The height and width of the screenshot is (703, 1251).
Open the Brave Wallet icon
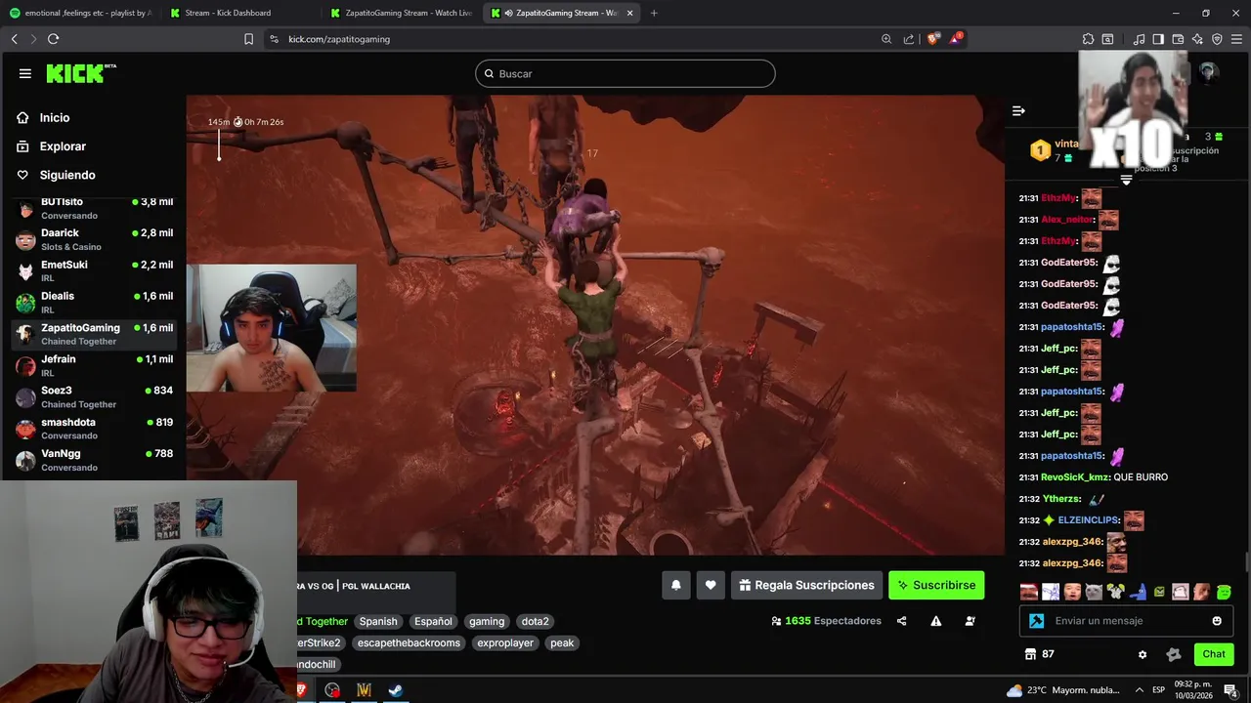(x=1178, y=39)
